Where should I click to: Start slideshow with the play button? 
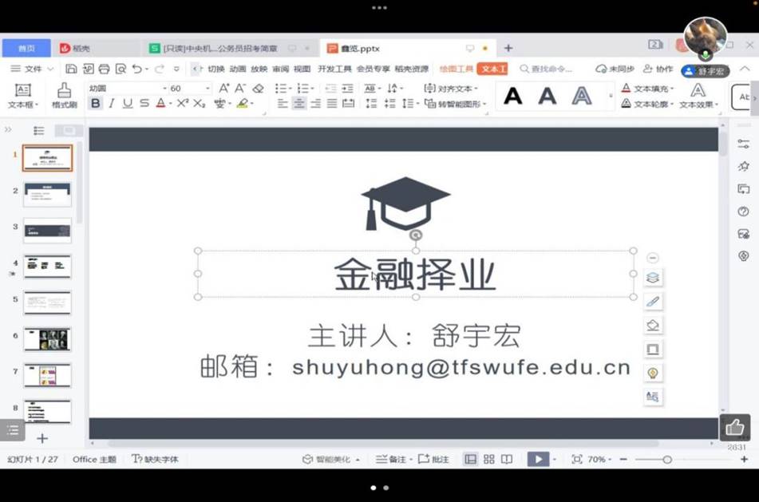(538, 459)
